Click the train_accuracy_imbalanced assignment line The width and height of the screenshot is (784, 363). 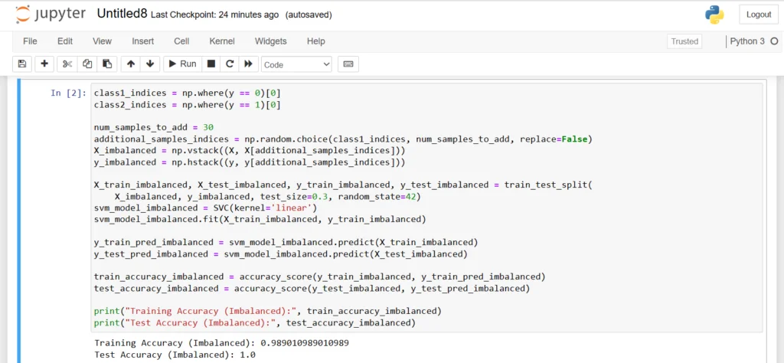pyautogui.click(x=319, y=276)
